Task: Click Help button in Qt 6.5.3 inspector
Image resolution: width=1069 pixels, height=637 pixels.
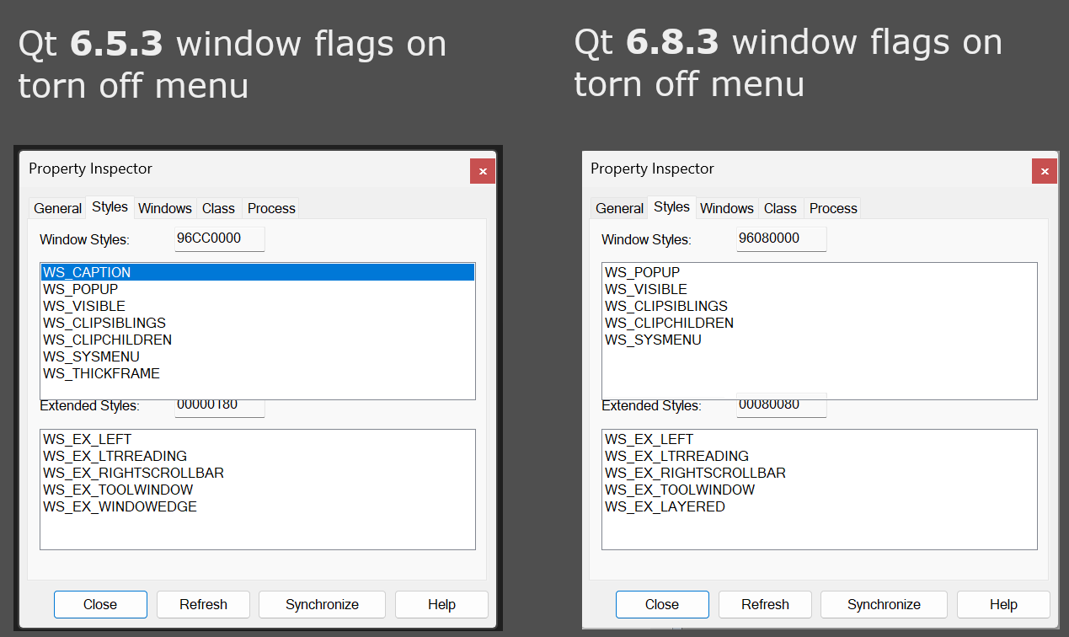Action: 441,604
